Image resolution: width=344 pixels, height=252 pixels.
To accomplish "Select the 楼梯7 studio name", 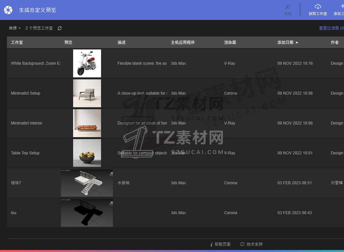I will [16, 183].
